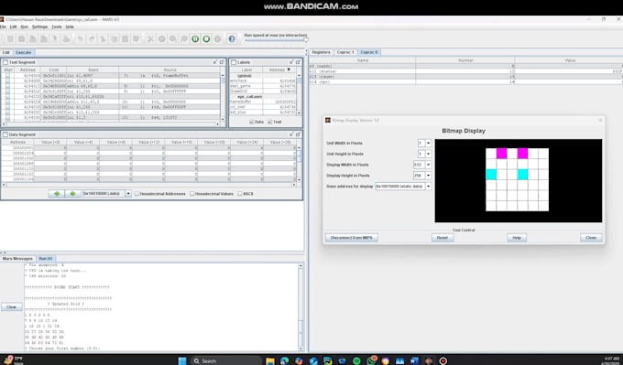Click the Undo toolbar icon
This screenshot has width=623, height=365.
click(x=81, y=39)
